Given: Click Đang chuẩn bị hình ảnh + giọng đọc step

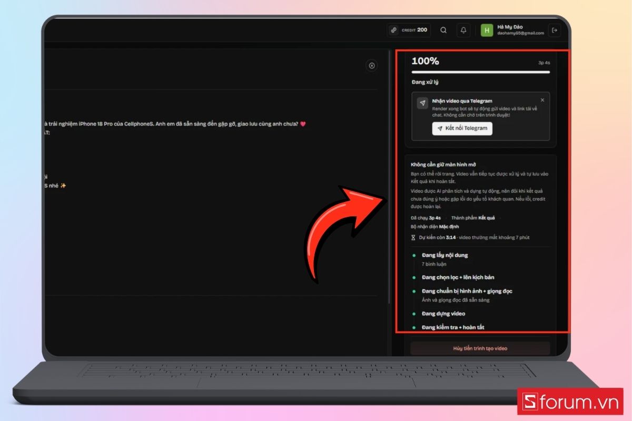Looking at the screenshot, I should (467, 291).
